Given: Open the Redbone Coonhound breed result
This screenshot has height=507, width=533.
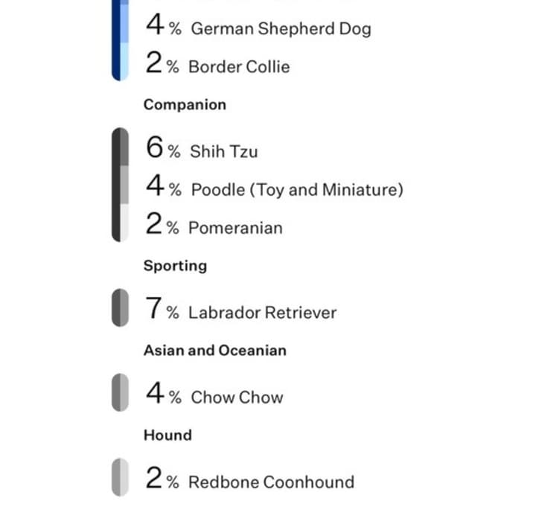Looking at the screenshot, I should click(250, 479).
